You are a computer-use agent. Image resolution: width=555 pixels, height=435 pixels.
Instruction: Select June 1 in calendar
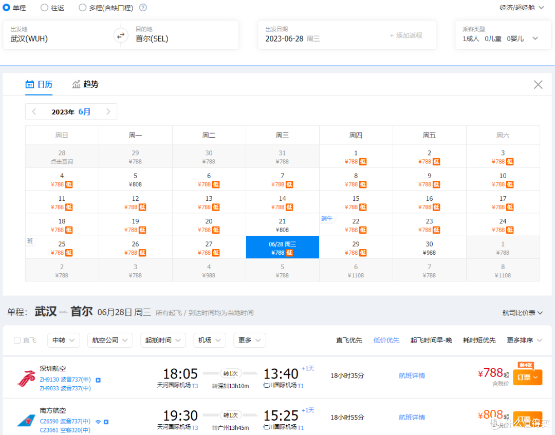click(356, 156)
